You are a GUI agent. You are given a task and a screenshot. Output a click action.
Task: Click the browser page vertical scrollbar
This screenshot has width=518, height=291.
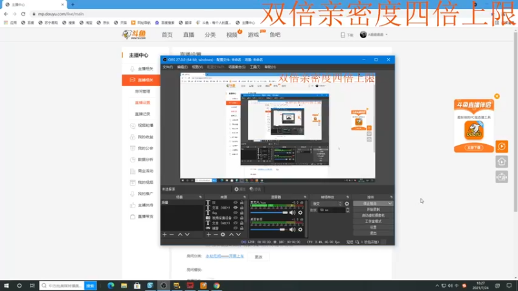pyautogui.click(x=515, y=122)
